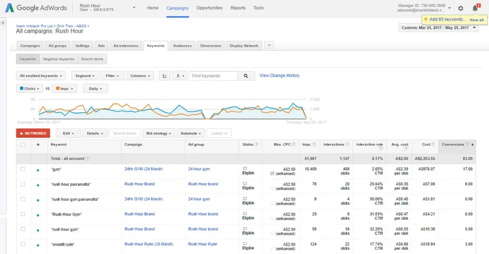The width and height of the screenshot is (489, 254).
Task: Open the Columns dropdown
Action: (x=140, y=76)
